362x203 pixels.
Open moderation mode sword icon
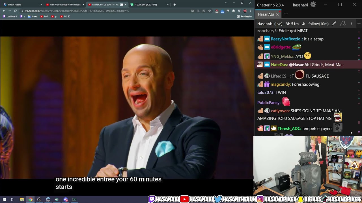pos(334,24)
